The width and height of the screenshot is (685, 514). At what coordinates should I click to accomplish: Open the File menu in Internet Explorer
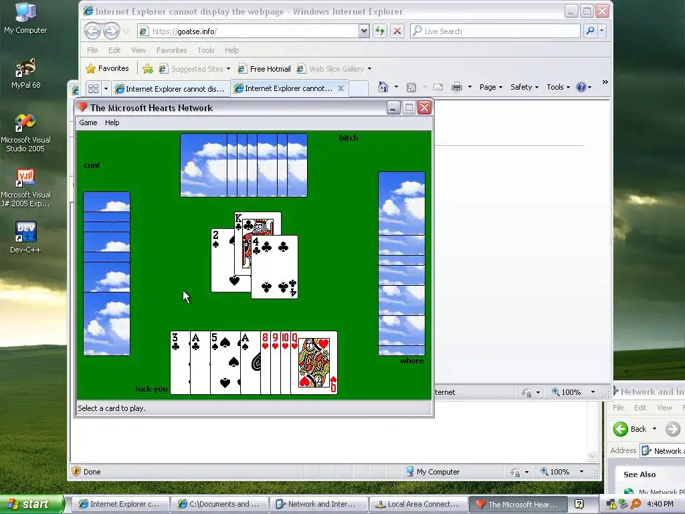click(x=92, y=50)
